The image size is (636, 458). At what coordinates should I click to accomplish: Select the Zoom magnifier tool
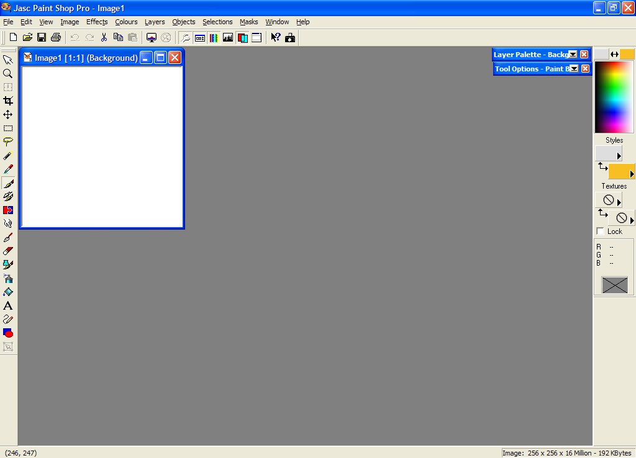(7, 74)
